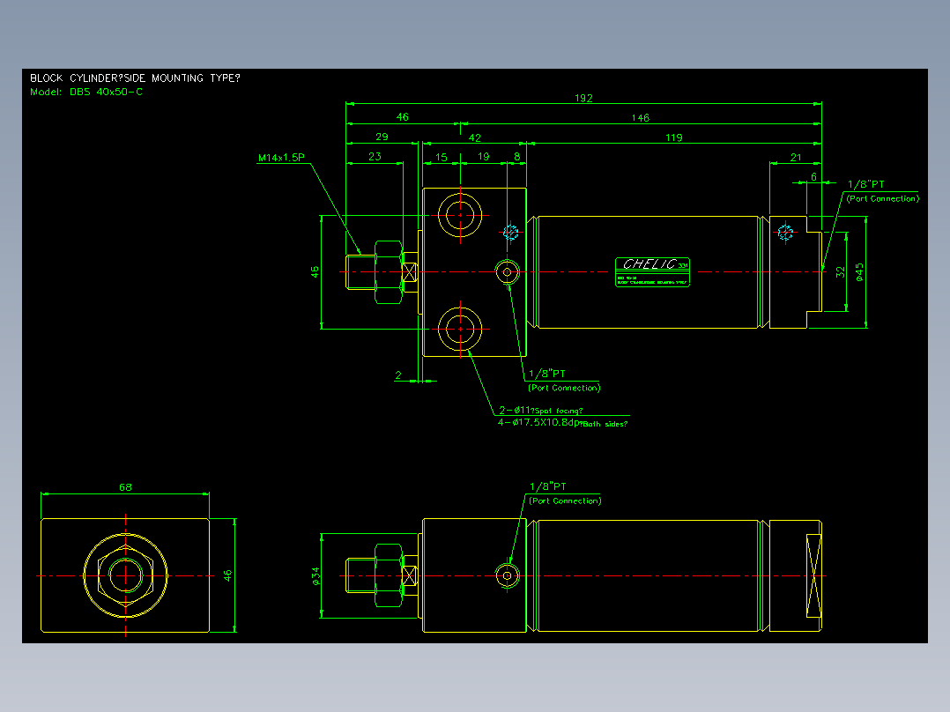
Task: Click the 29 dimension value
Action: point(382,137)
